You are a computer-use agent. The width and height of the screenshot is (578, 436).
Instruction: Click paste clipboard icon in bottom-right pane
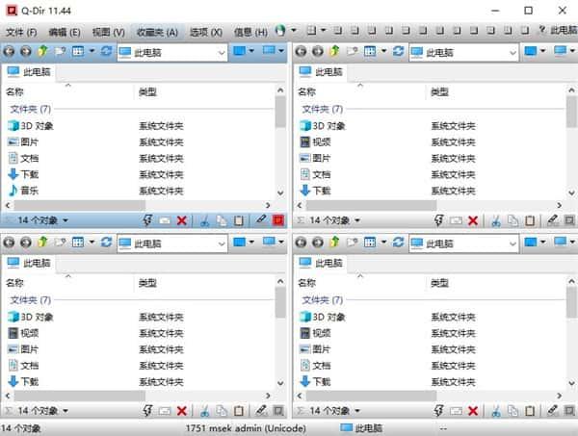tap(530, 411)
